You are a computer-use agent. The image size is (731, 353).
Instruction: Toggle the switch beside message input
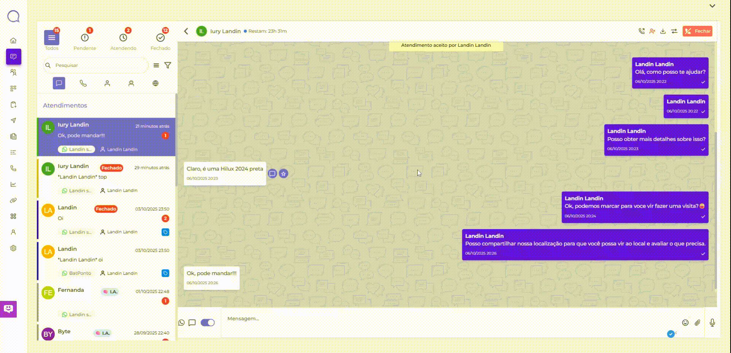click(207, 323)
